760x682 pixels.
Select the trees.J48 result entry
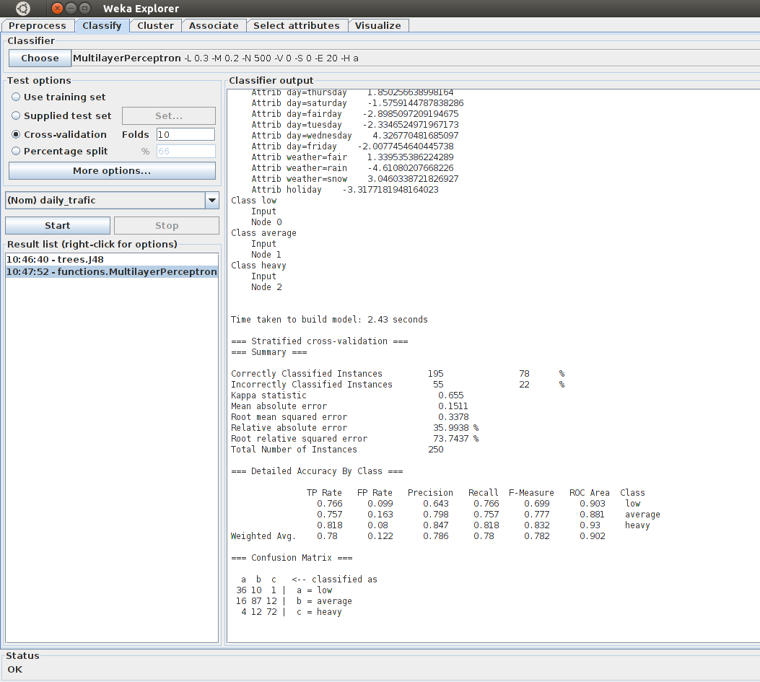click(112, 259)
